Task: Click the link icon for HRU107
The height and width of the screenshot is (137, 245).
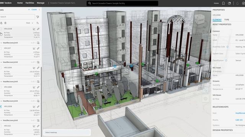Action: click(x=38, y=48)
